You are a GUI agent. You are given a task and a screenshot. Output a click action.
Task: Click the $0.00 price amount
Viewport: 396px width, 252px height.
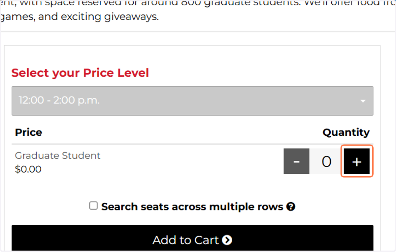28,169
